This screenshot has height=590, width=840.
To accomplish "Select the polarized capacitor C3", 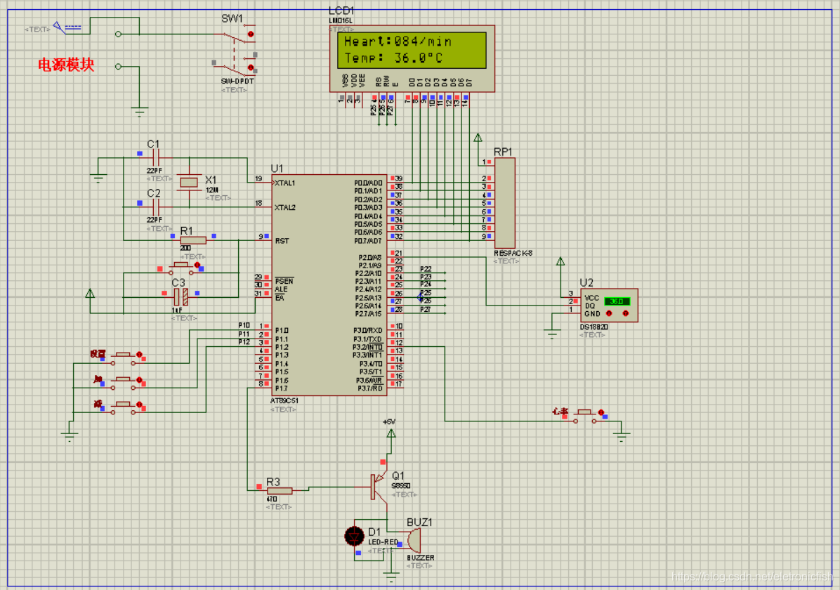I will click(x=181, y=296).
